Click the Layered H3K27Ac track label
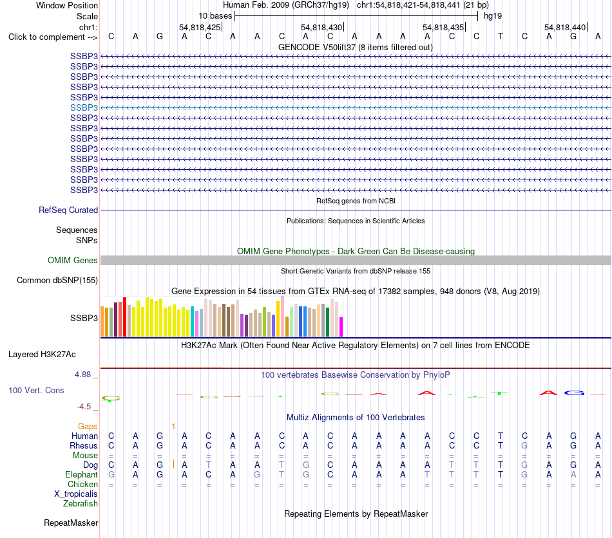The height and width of the screenshot is (538, 612). pyautogui.click(x=42, y=355)
